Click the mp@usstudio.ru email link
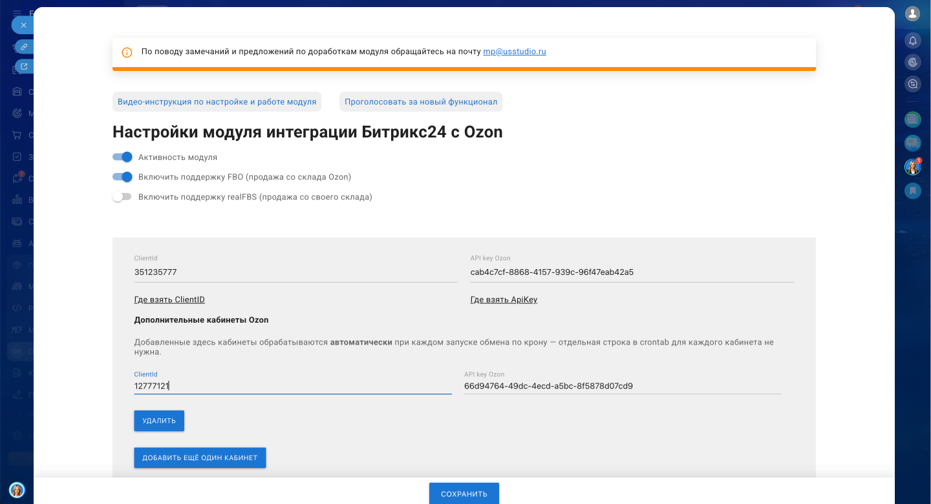 pyautogui.click(x=514, y=52)
